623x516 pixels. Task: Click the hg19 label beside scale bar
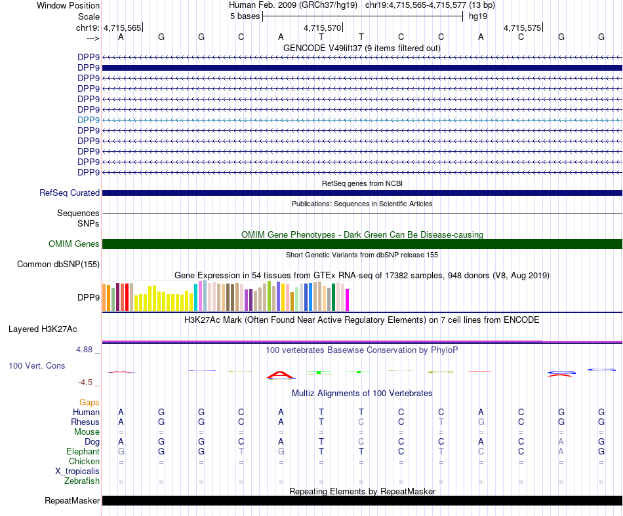478,16
